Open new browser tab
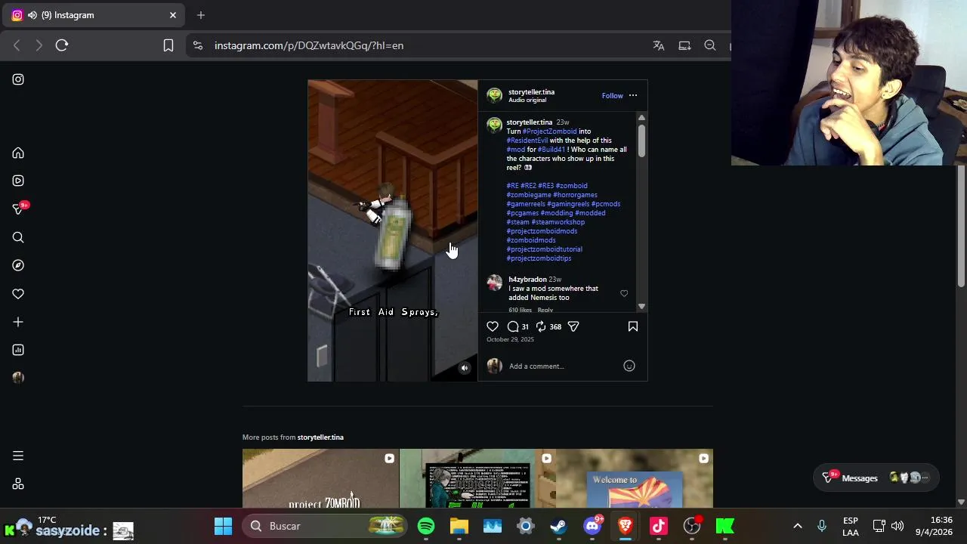967x544 pixels. click(201, 15)
